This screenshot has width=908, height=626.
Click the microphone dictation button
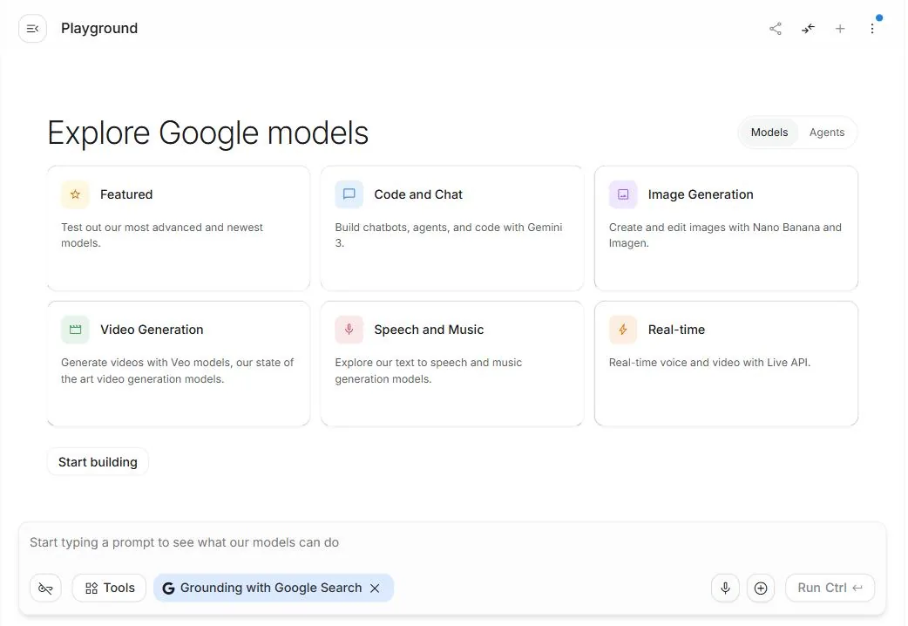click(x=726, y=589)
